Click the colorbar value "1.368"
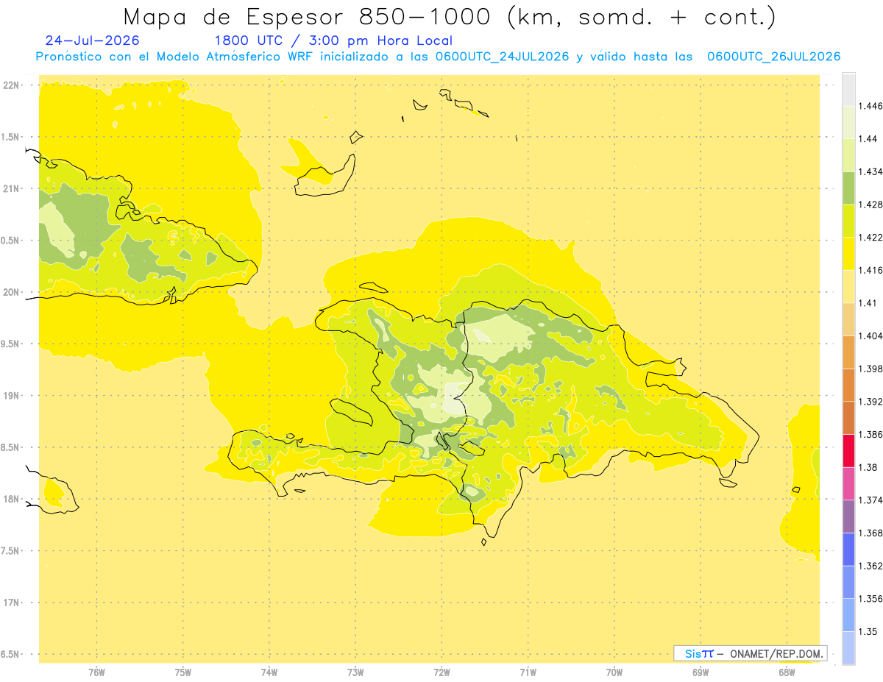The height and width of the screenshot is (682, 883). point(870,533)
